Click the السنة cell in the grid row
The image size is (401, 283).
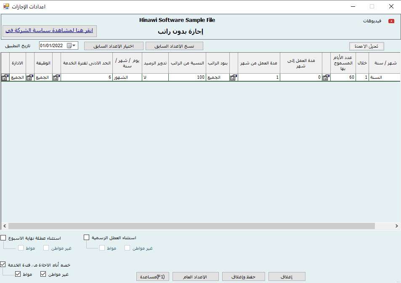(385, 77)
